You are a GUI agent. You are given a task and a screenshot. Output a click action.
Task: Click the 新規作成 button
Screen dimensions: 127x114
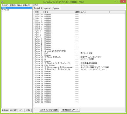tap(5, 110)
